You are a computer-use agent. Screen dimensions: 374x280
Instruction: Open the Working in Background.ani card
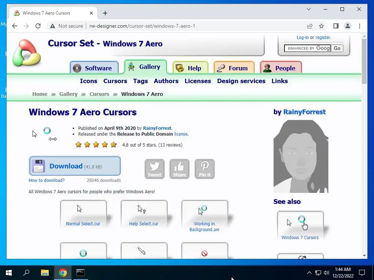[205, 217]
